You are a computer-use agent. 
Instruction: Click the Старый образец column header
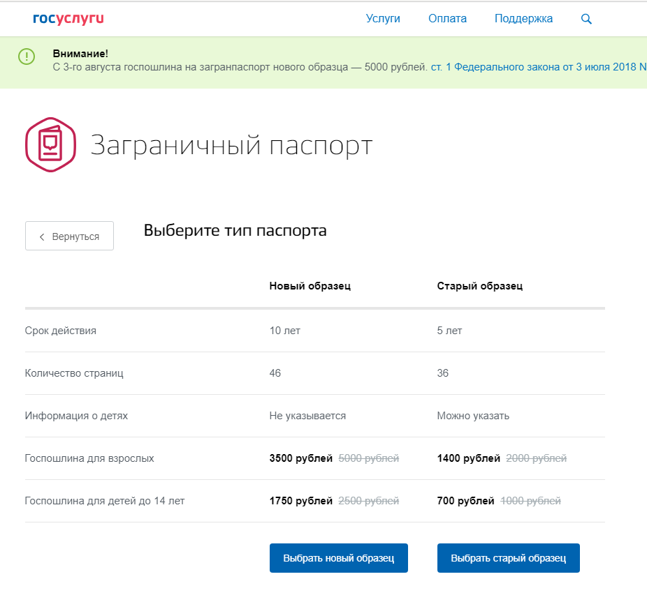click(479, 286)
